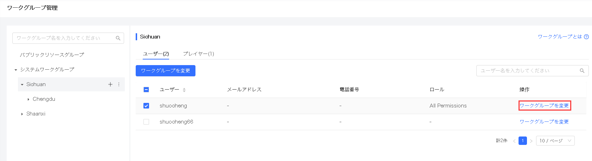Click the user name search magnifier icon
This screenshot has height=161, width=592.
point(582,71)
